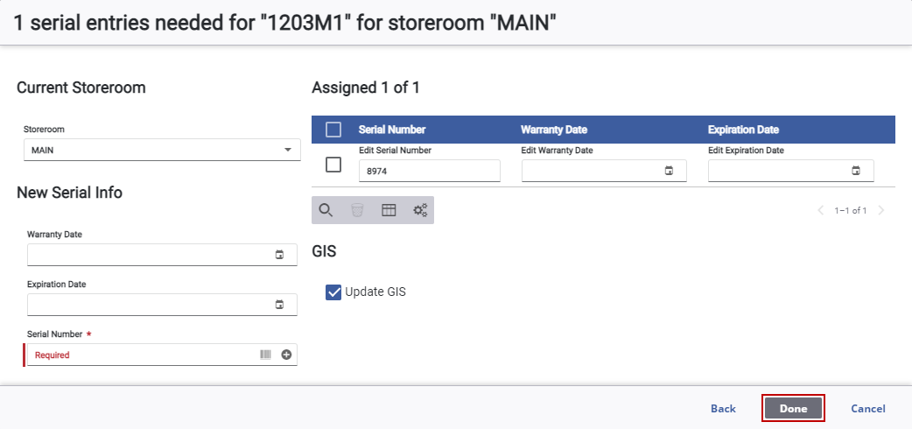Viewport: 912px width, 429px height.
Task: Open calendar in Edit Warranty Date field
Action: point(669,171)
